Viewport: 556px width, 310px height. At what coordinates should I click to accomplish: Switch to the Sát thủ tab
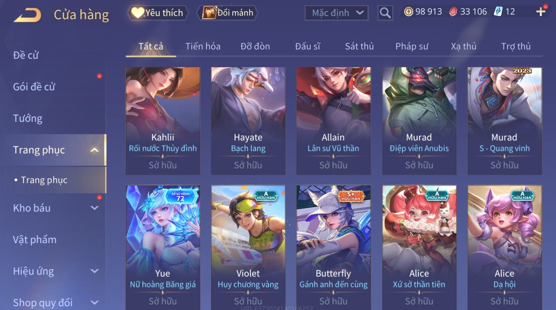(x=359, y=46)
